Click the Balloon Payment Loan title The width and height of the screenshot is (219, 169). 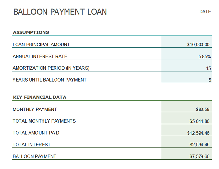[60, 12]
